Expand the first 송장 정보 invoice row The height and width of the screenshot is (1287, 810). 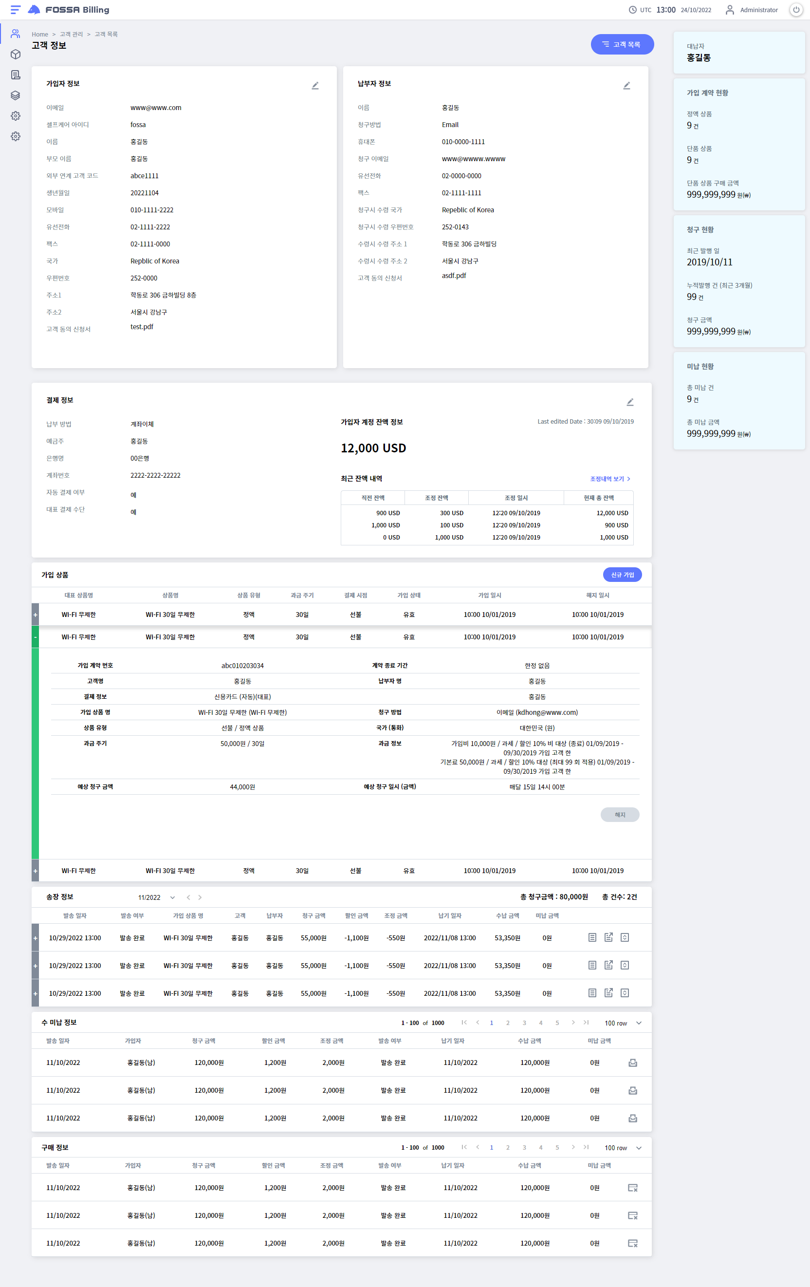point(35,938)
